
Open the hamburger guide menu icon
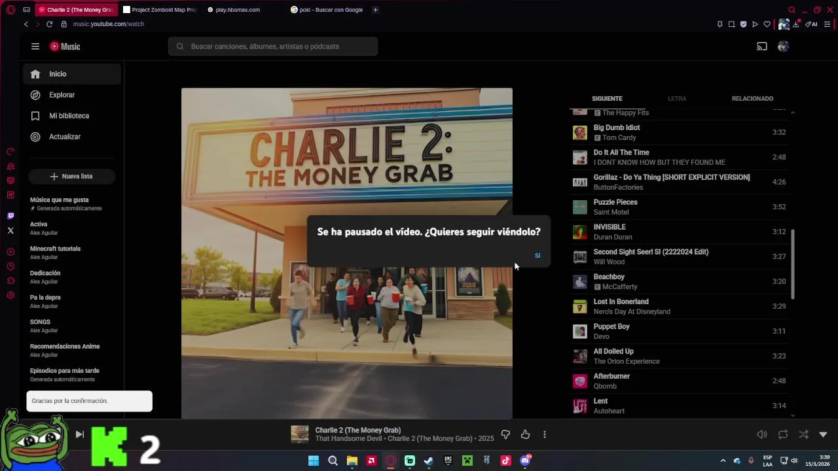[x=35, y=46]
